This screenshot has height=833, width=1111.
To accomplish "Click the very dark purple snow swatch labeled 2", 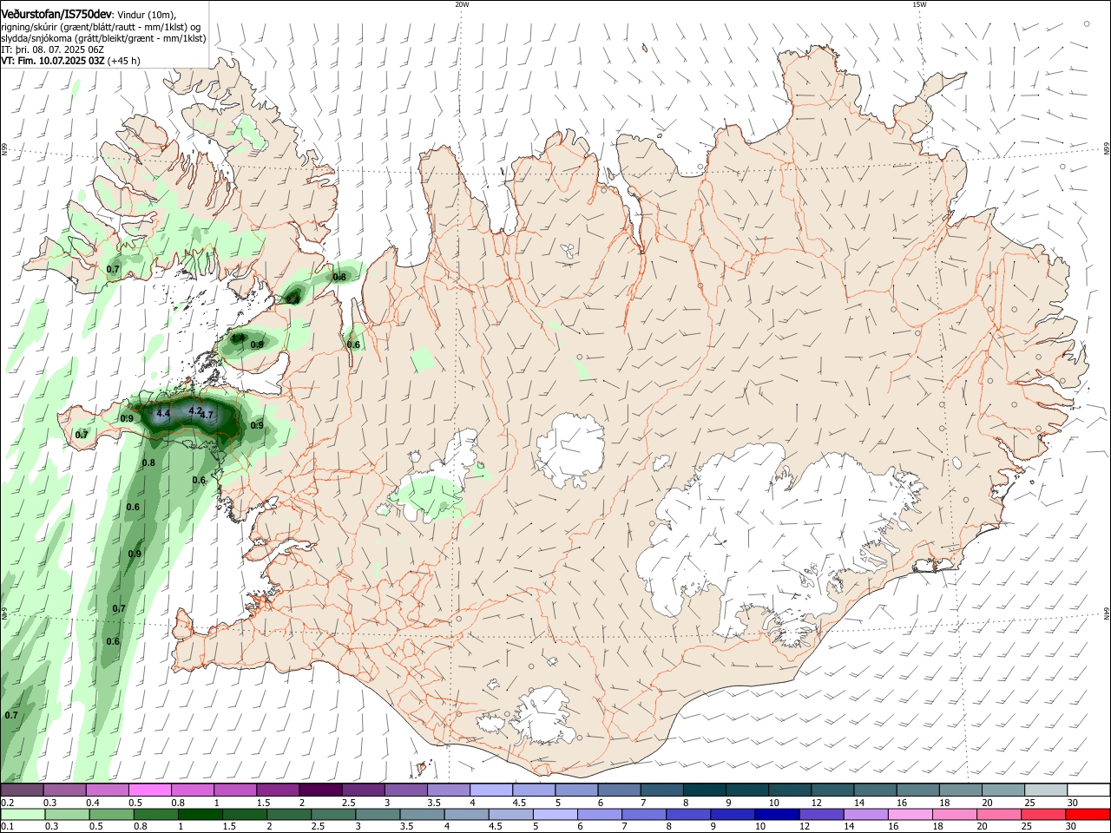I will tap(320, 790).
